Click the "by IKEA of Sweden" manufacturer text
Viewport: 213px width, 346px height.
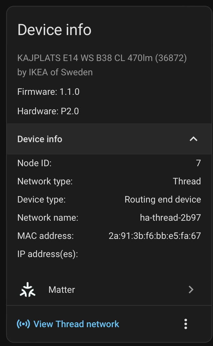click(55, 72)
